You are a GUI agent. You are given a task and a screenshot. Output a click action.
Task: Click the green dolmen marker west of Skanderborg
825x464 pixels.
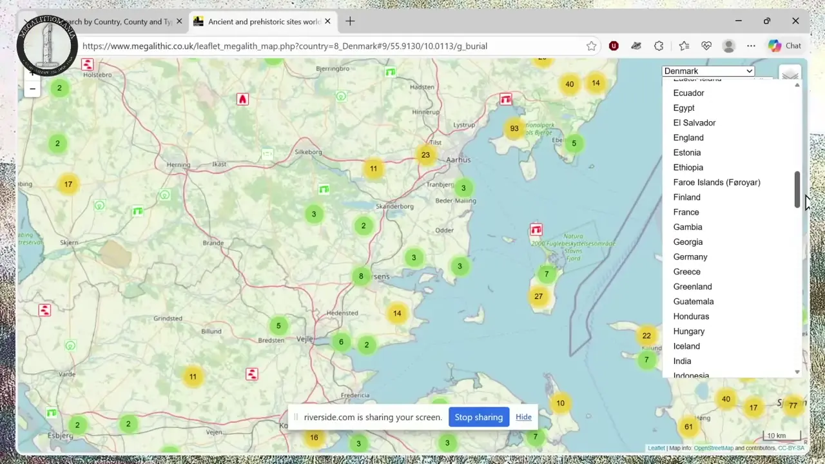tap(324, 189)
